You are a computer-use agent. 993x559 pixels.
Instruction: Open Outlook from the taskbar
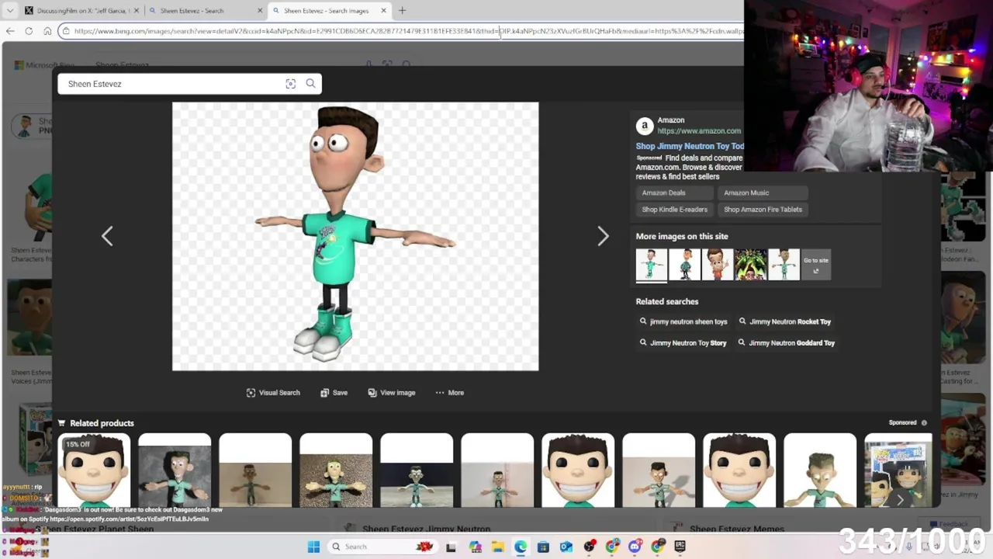click(566, 547)
